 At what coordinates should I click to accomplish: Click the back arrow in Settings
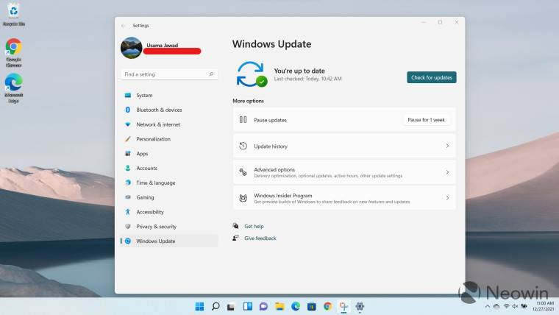tap(124, 25)
